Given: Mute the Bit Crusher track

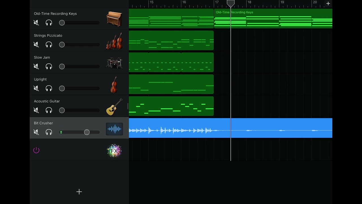Looking at the screenshot, I should click(x=36, y=132).
